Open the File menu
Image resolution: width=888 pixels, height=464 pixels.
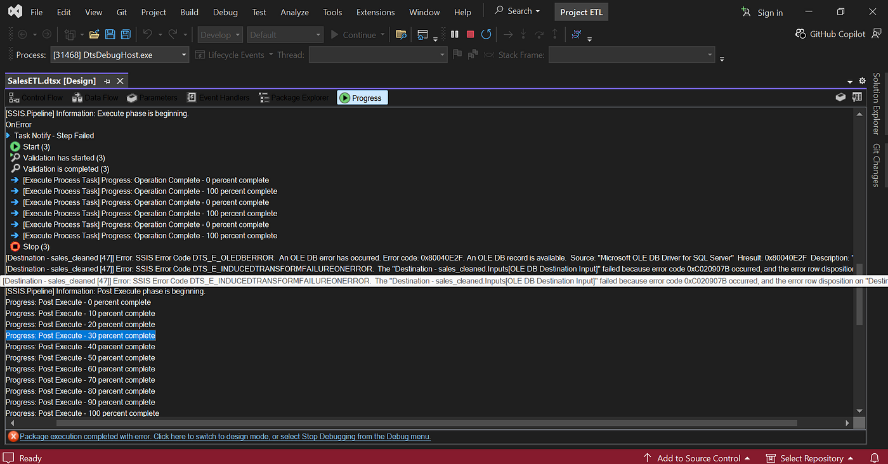(x=37, y=12)
